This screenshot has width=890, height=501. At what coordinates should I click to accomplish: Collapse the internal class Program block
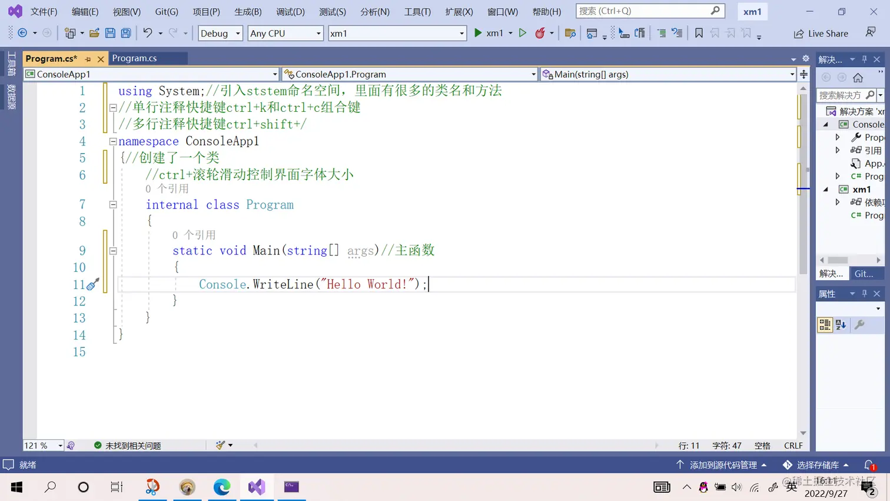113,205
